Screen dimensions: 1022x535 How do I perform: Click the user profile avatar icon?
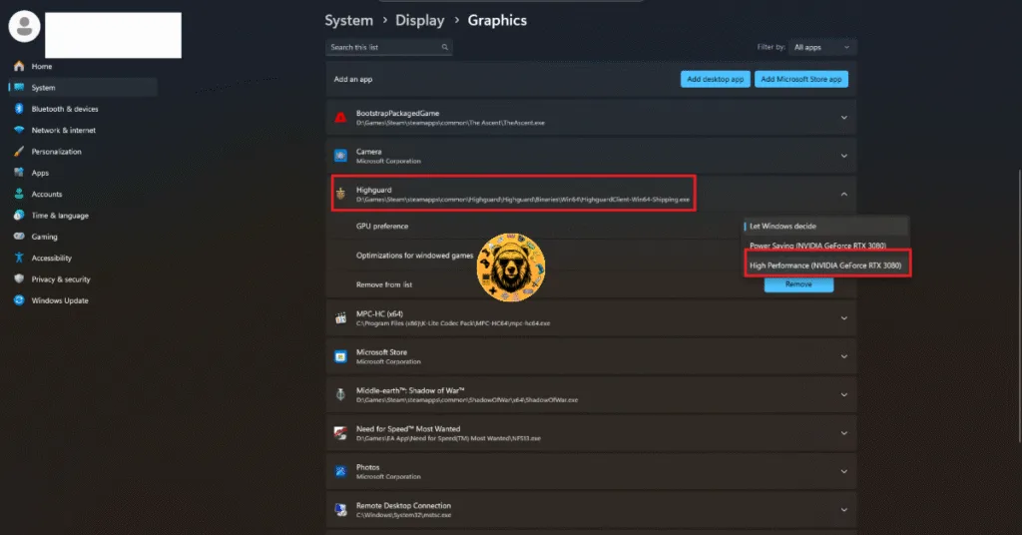[x=24, y=27]
